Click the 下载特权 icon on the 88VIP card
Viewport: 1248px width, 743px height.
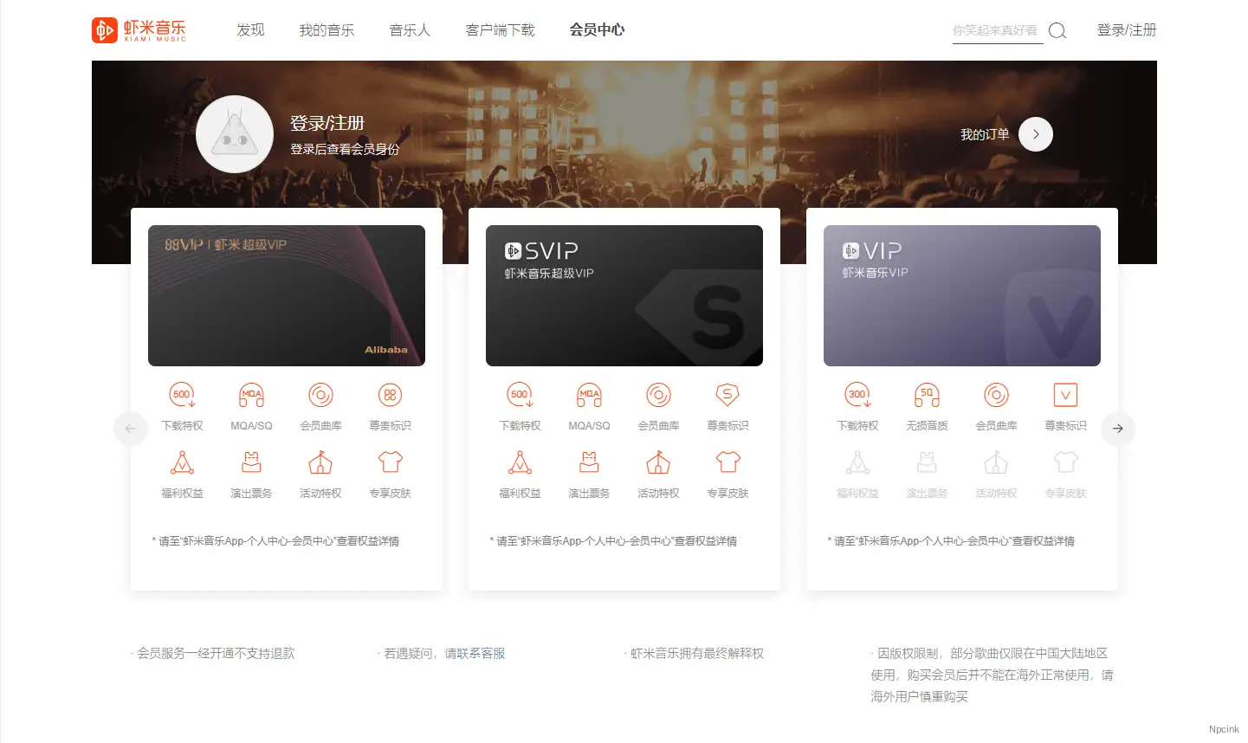pos(182,396)
